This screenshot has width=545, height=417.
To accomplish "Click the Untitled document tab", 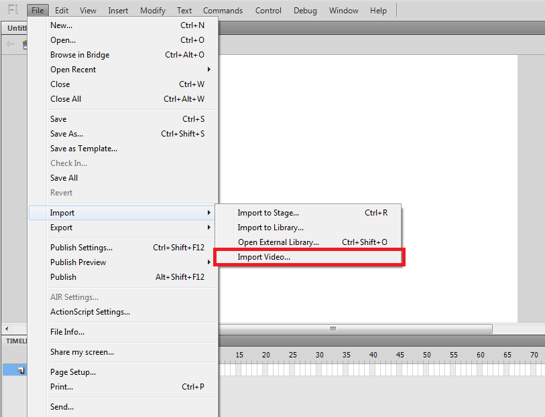I will click(x=15, y=27).
